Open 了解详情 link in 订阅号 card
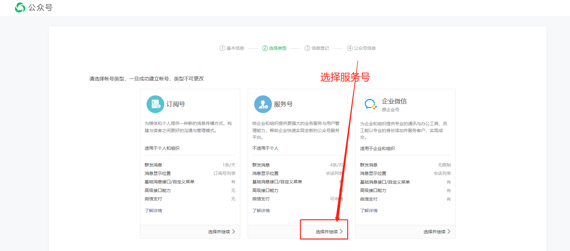Image resolution: width=570 pixels, height=251 pixels. pos(153,211)
